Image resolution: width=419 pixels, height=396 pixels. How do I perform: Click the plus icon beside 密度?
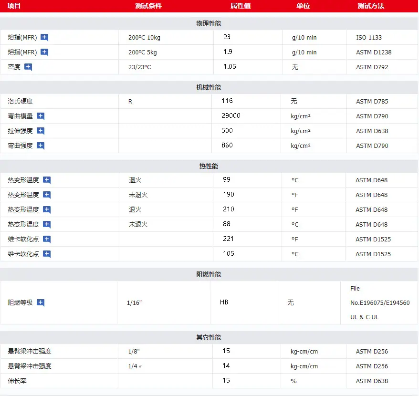[28, 67]
